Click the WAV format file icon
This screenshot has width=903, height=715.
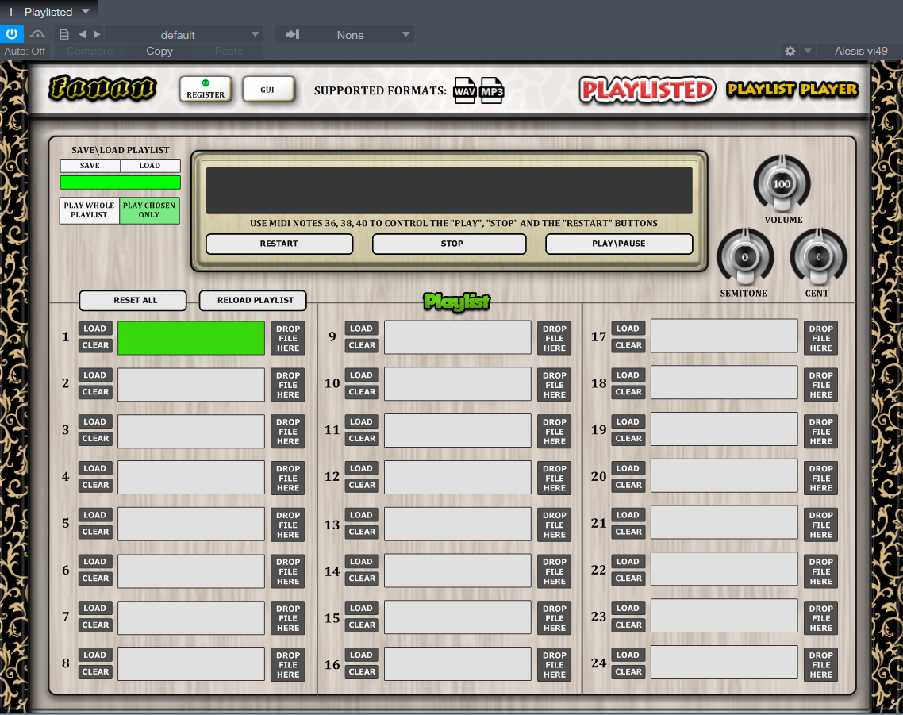[x=464, y=91]
